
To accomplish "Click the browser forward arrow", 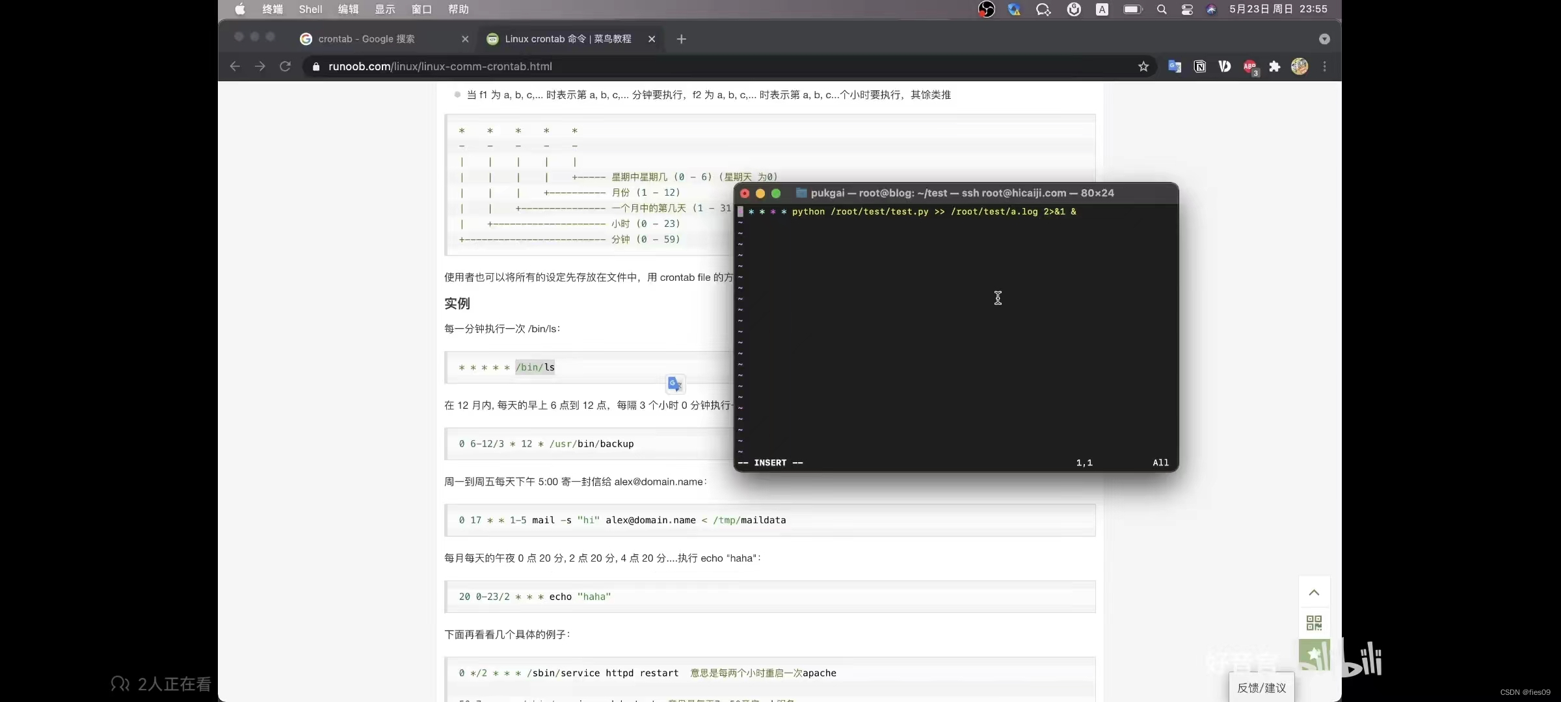I will click(260, 66).
